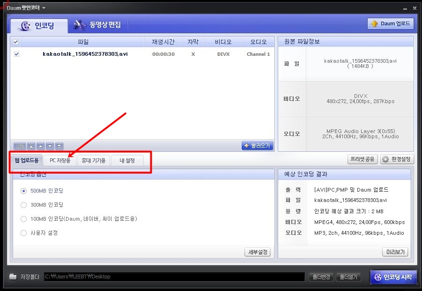Select the kakaotalk_1596452378303.avi file name

click(85, 54)
